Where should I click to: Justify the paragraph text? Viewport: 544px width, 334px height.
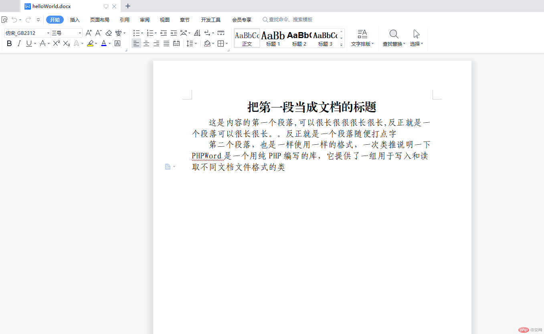(166, 43)
